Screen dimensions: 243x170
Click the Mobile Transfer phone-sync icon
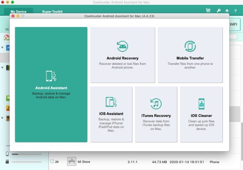(x=190, y=46)
